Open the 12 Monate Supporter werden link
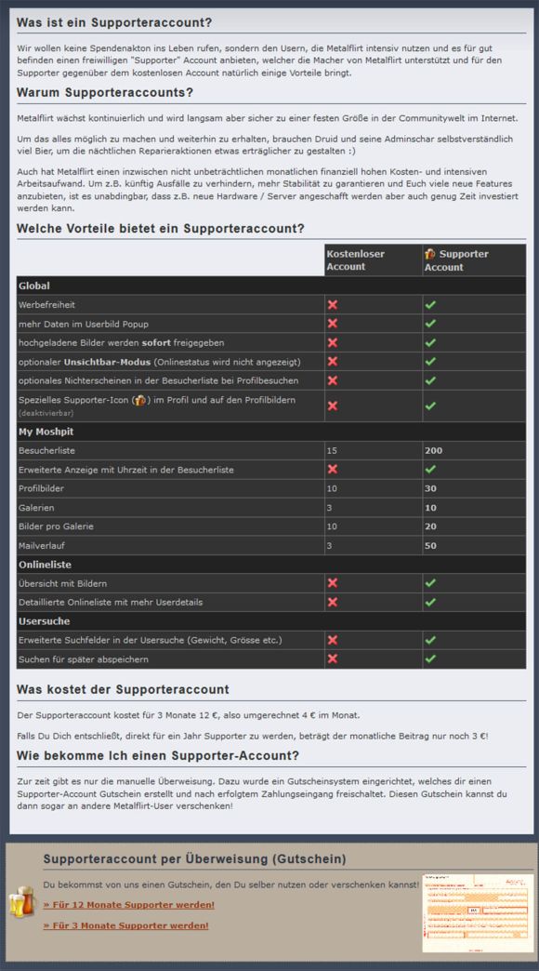 point(129,905)
